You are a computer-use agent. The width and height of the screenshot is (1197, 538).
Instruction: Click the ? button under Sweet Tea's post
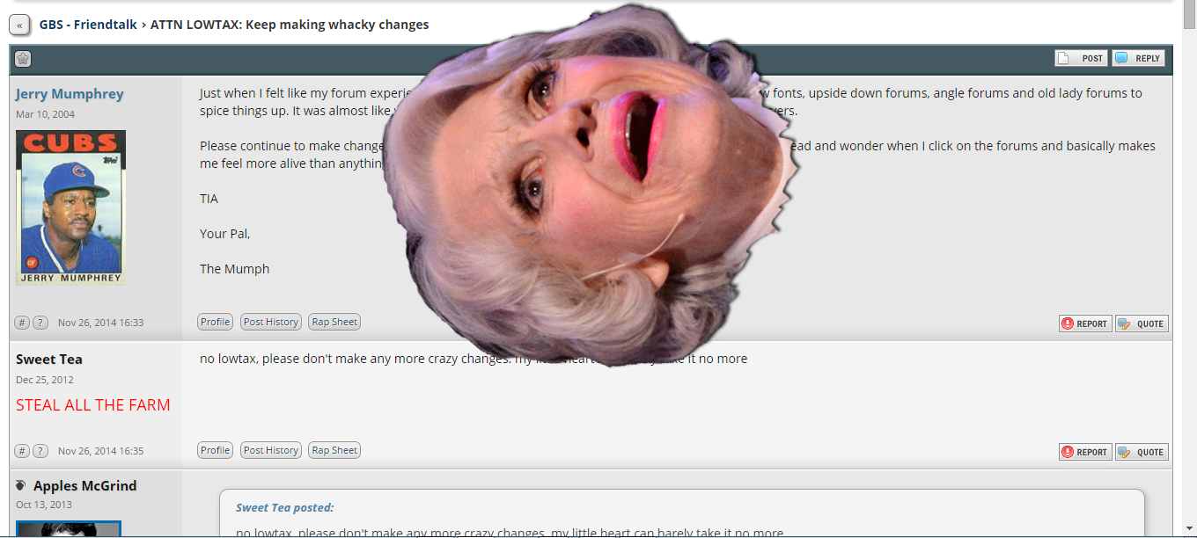pos(40,451)
